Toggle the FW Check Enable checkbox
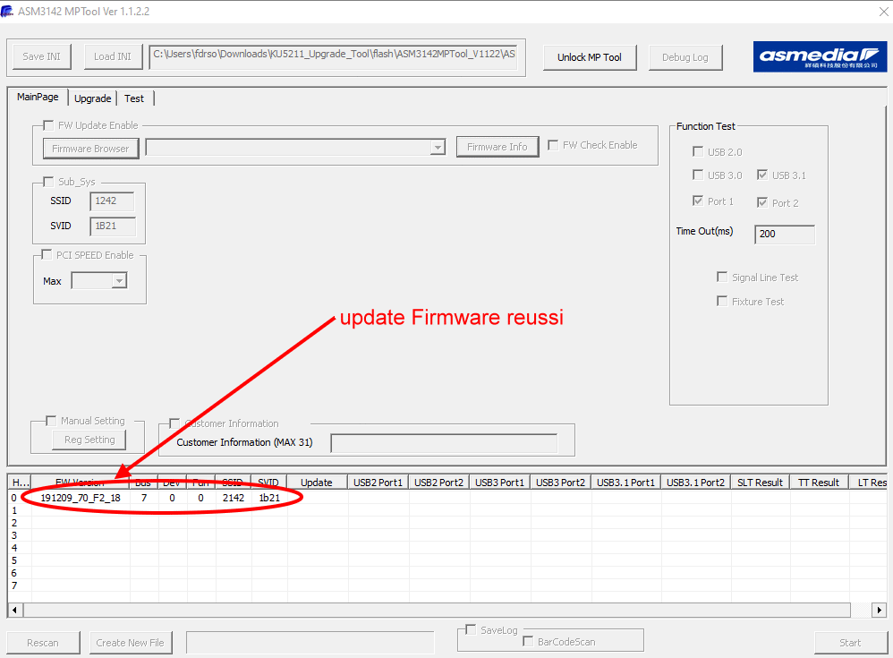 (x=553, y=145)
